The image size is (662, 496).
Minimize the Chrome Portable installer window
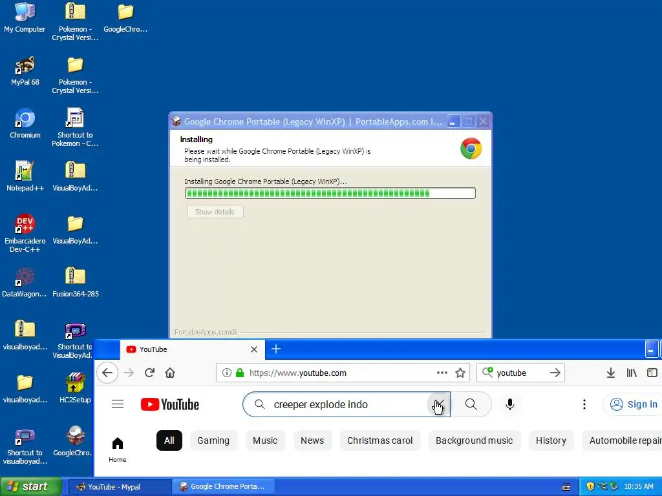(x=453, y=122)
